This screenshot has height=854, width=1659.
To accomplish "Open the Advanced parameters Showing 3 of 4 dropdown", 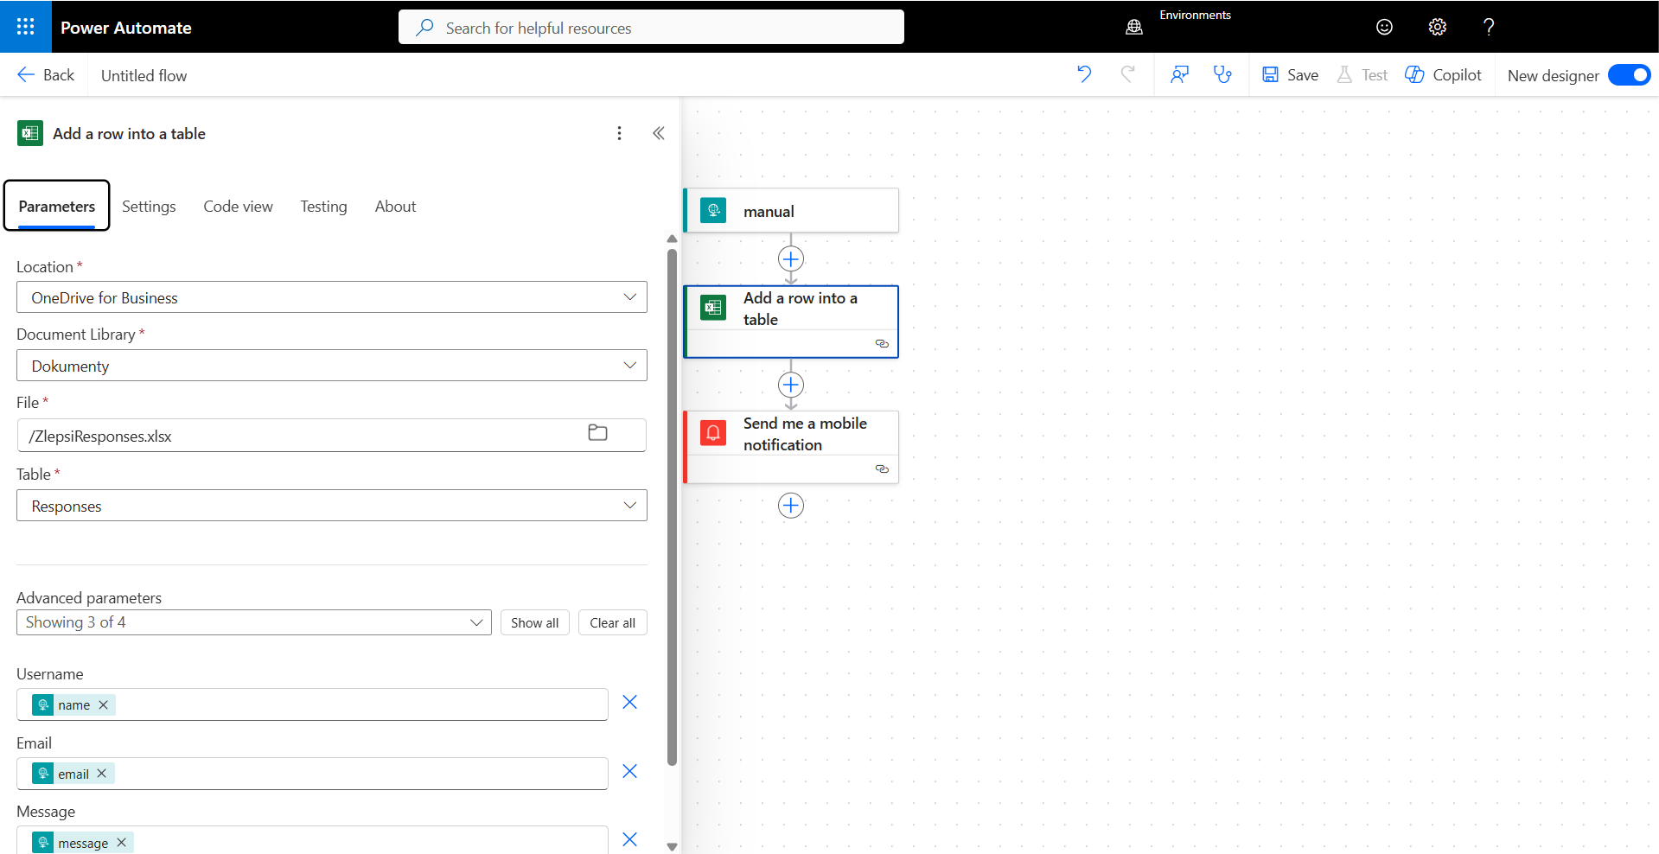I will point(254,622).
